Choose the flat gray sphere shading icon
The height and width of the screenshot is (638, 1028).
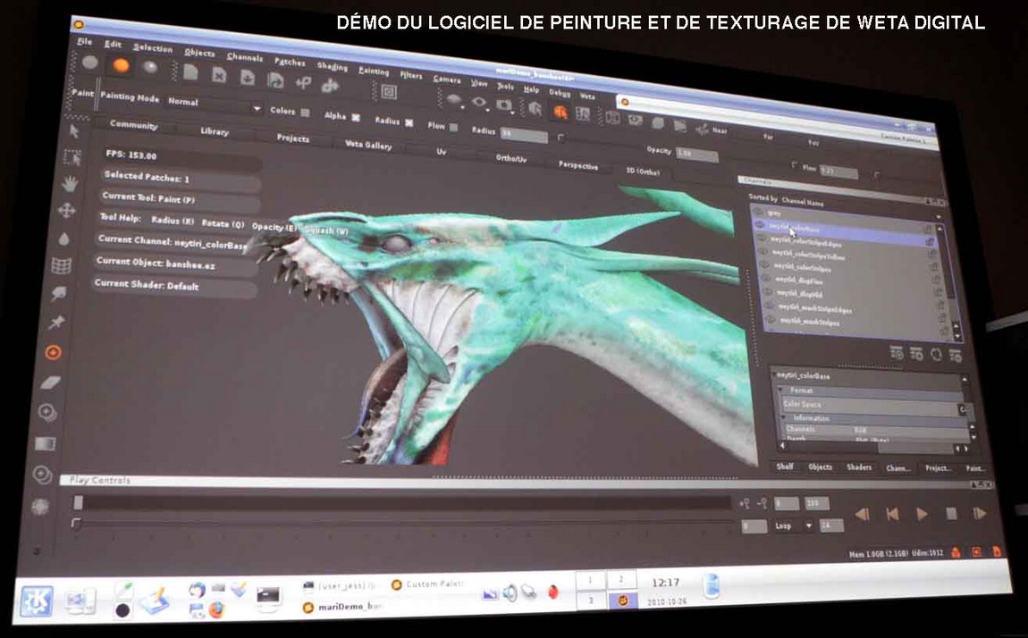[89, 63]
